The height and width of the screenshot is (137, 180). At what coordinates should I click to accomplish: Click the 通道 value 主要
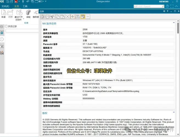coord(85,41)
